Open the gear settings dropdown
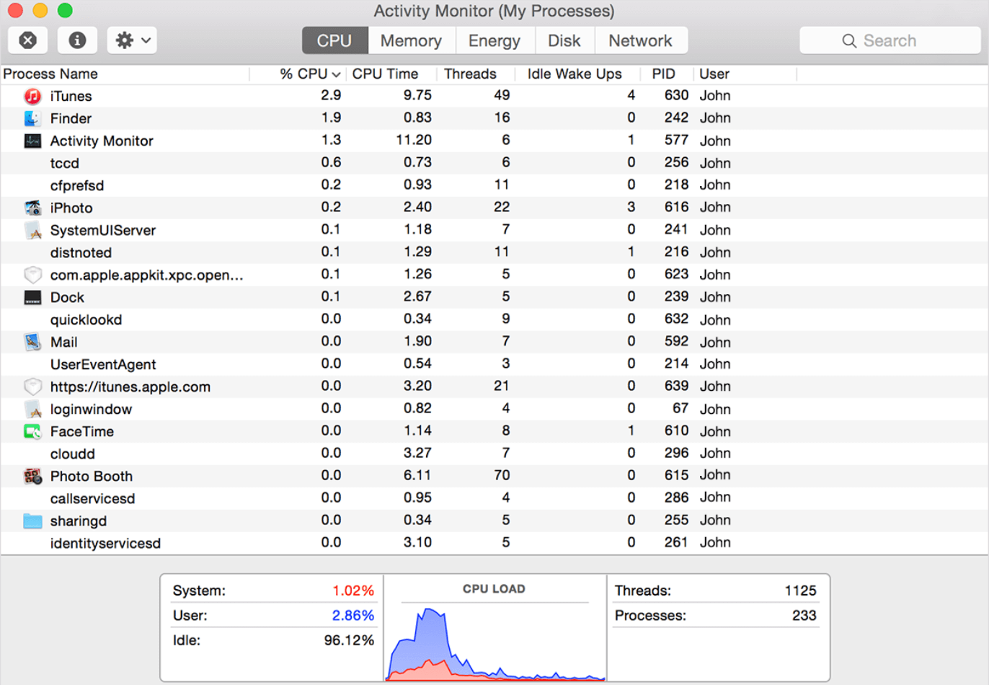This screenshot has width=989, height=685. [131, 40]
